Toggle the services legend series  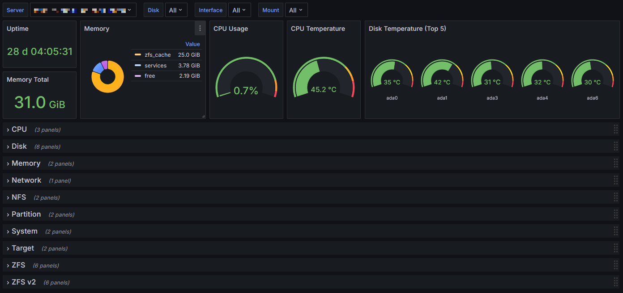click(155, 65)
